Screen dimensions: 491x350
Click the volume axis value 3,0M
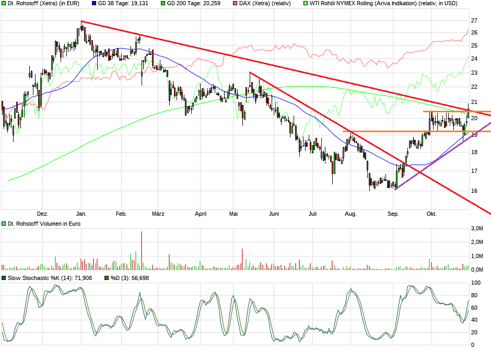click(477, 228)
